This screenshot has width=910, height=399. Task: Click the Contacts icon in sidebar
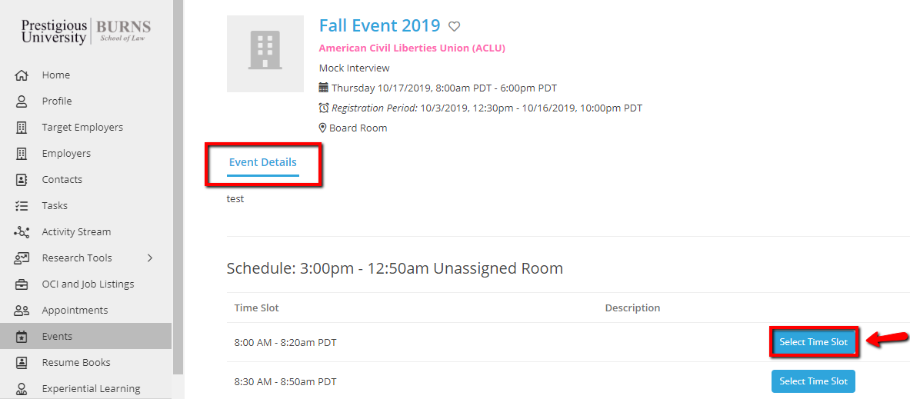pos(22,180)
